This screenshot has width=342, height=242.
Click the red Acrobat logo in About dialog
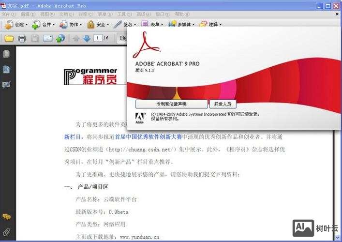147,45
